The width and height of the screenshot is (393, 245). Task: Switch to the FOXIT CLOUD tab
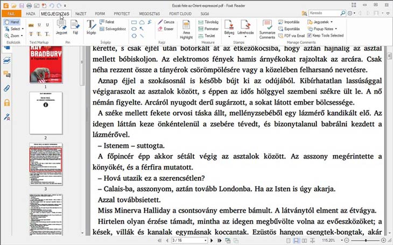180,14
